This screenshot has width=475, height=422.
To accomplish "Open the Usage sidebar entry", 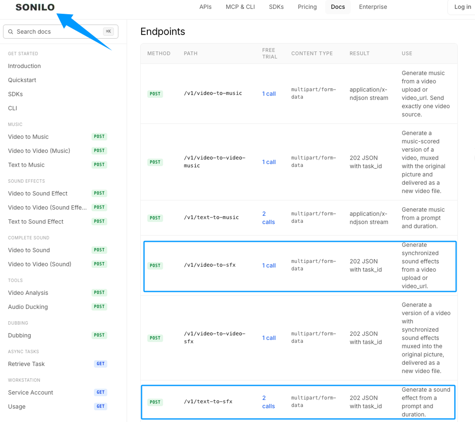I will point(17,407).
